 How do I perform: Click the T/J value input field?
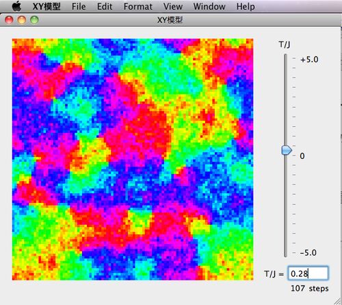[x=308, y=273]
